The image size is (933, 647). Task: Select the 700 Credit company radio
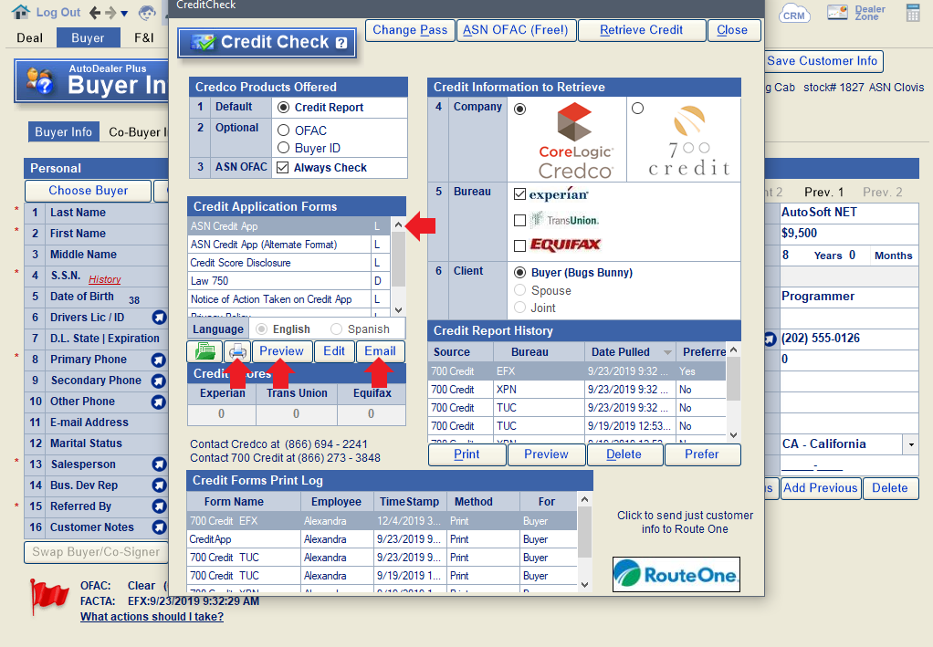tap(637, 109)
